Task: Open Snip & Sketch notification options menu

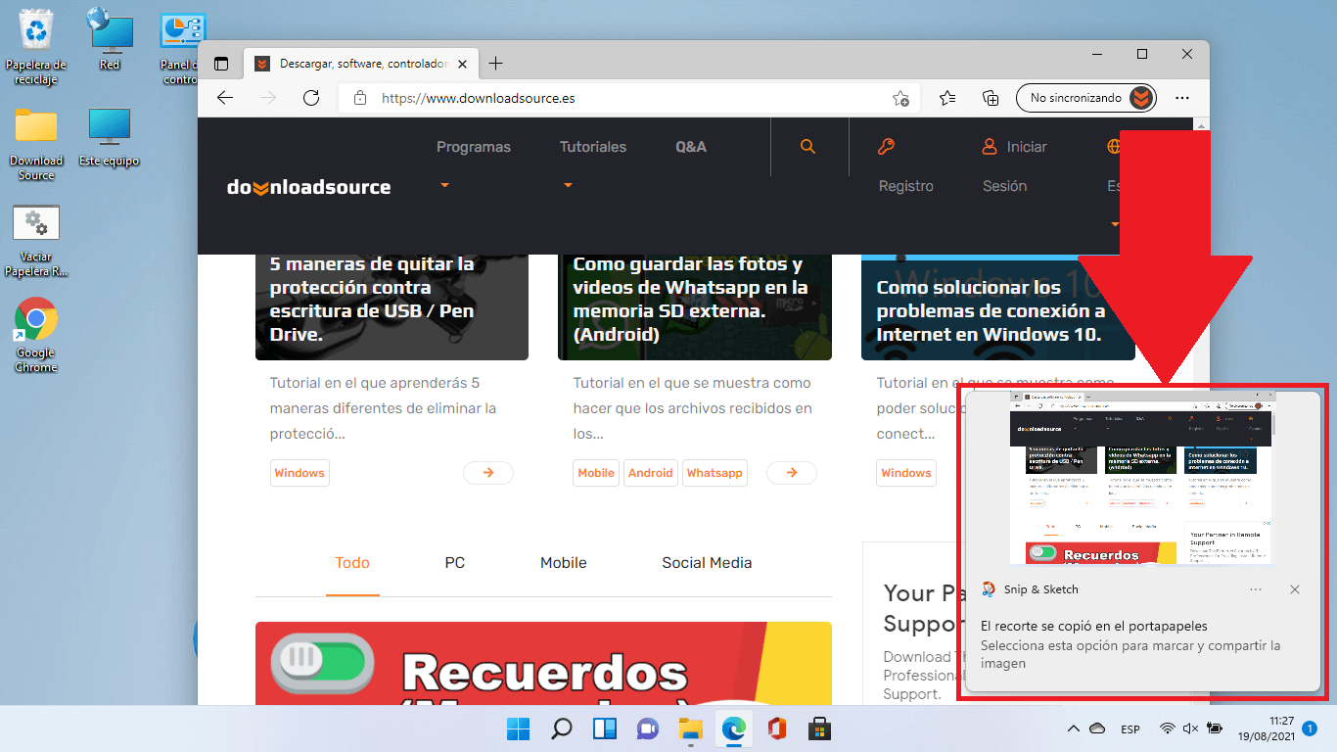Action: click(1256, 589)
